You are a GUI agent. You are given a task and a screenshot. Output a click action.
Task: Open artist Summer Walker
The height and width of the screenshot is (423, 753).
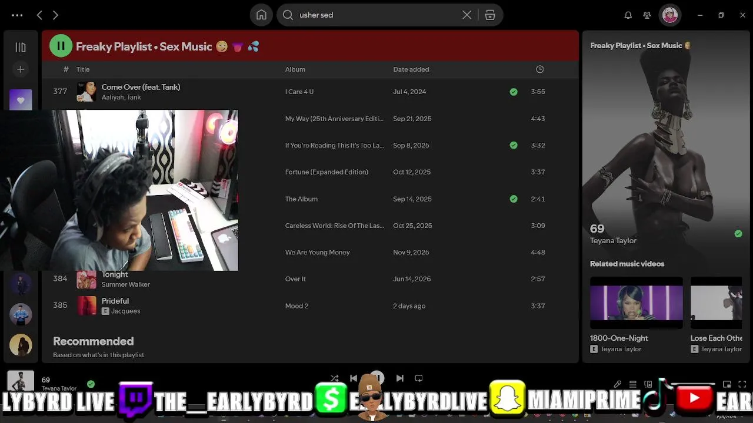point(125,284)
